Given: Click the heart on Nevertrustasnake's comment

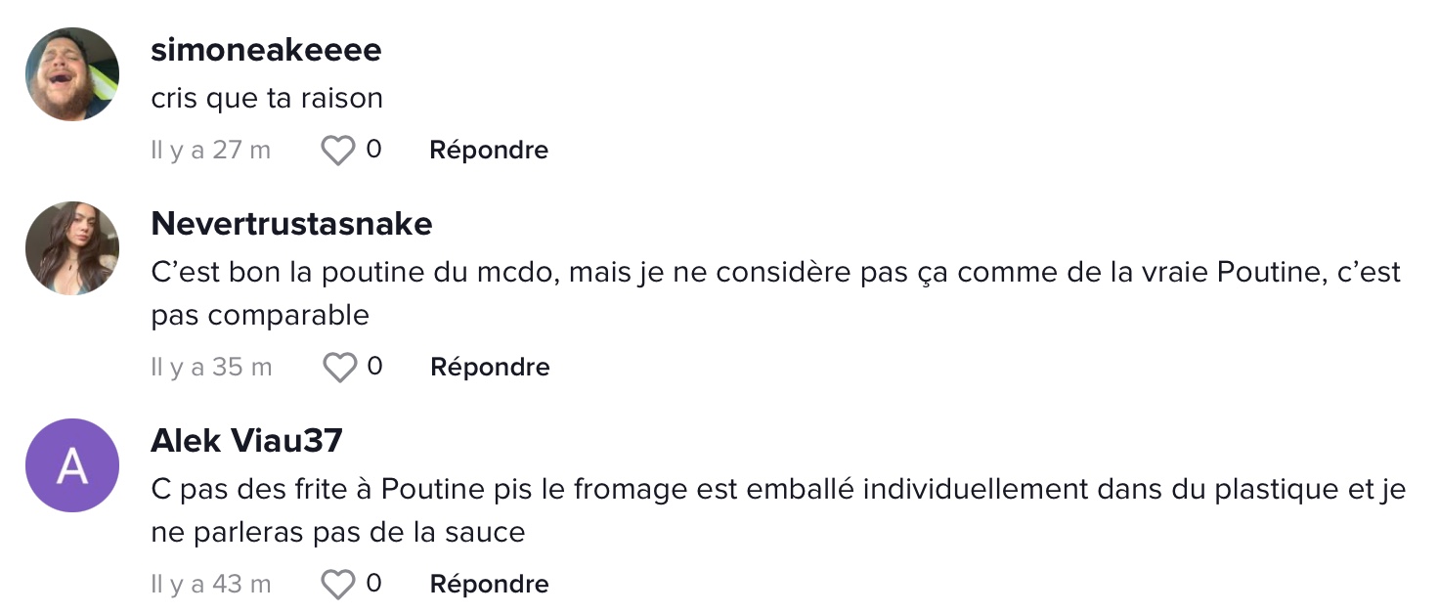Looking at the screenshot, I should [x=339, y=368].
